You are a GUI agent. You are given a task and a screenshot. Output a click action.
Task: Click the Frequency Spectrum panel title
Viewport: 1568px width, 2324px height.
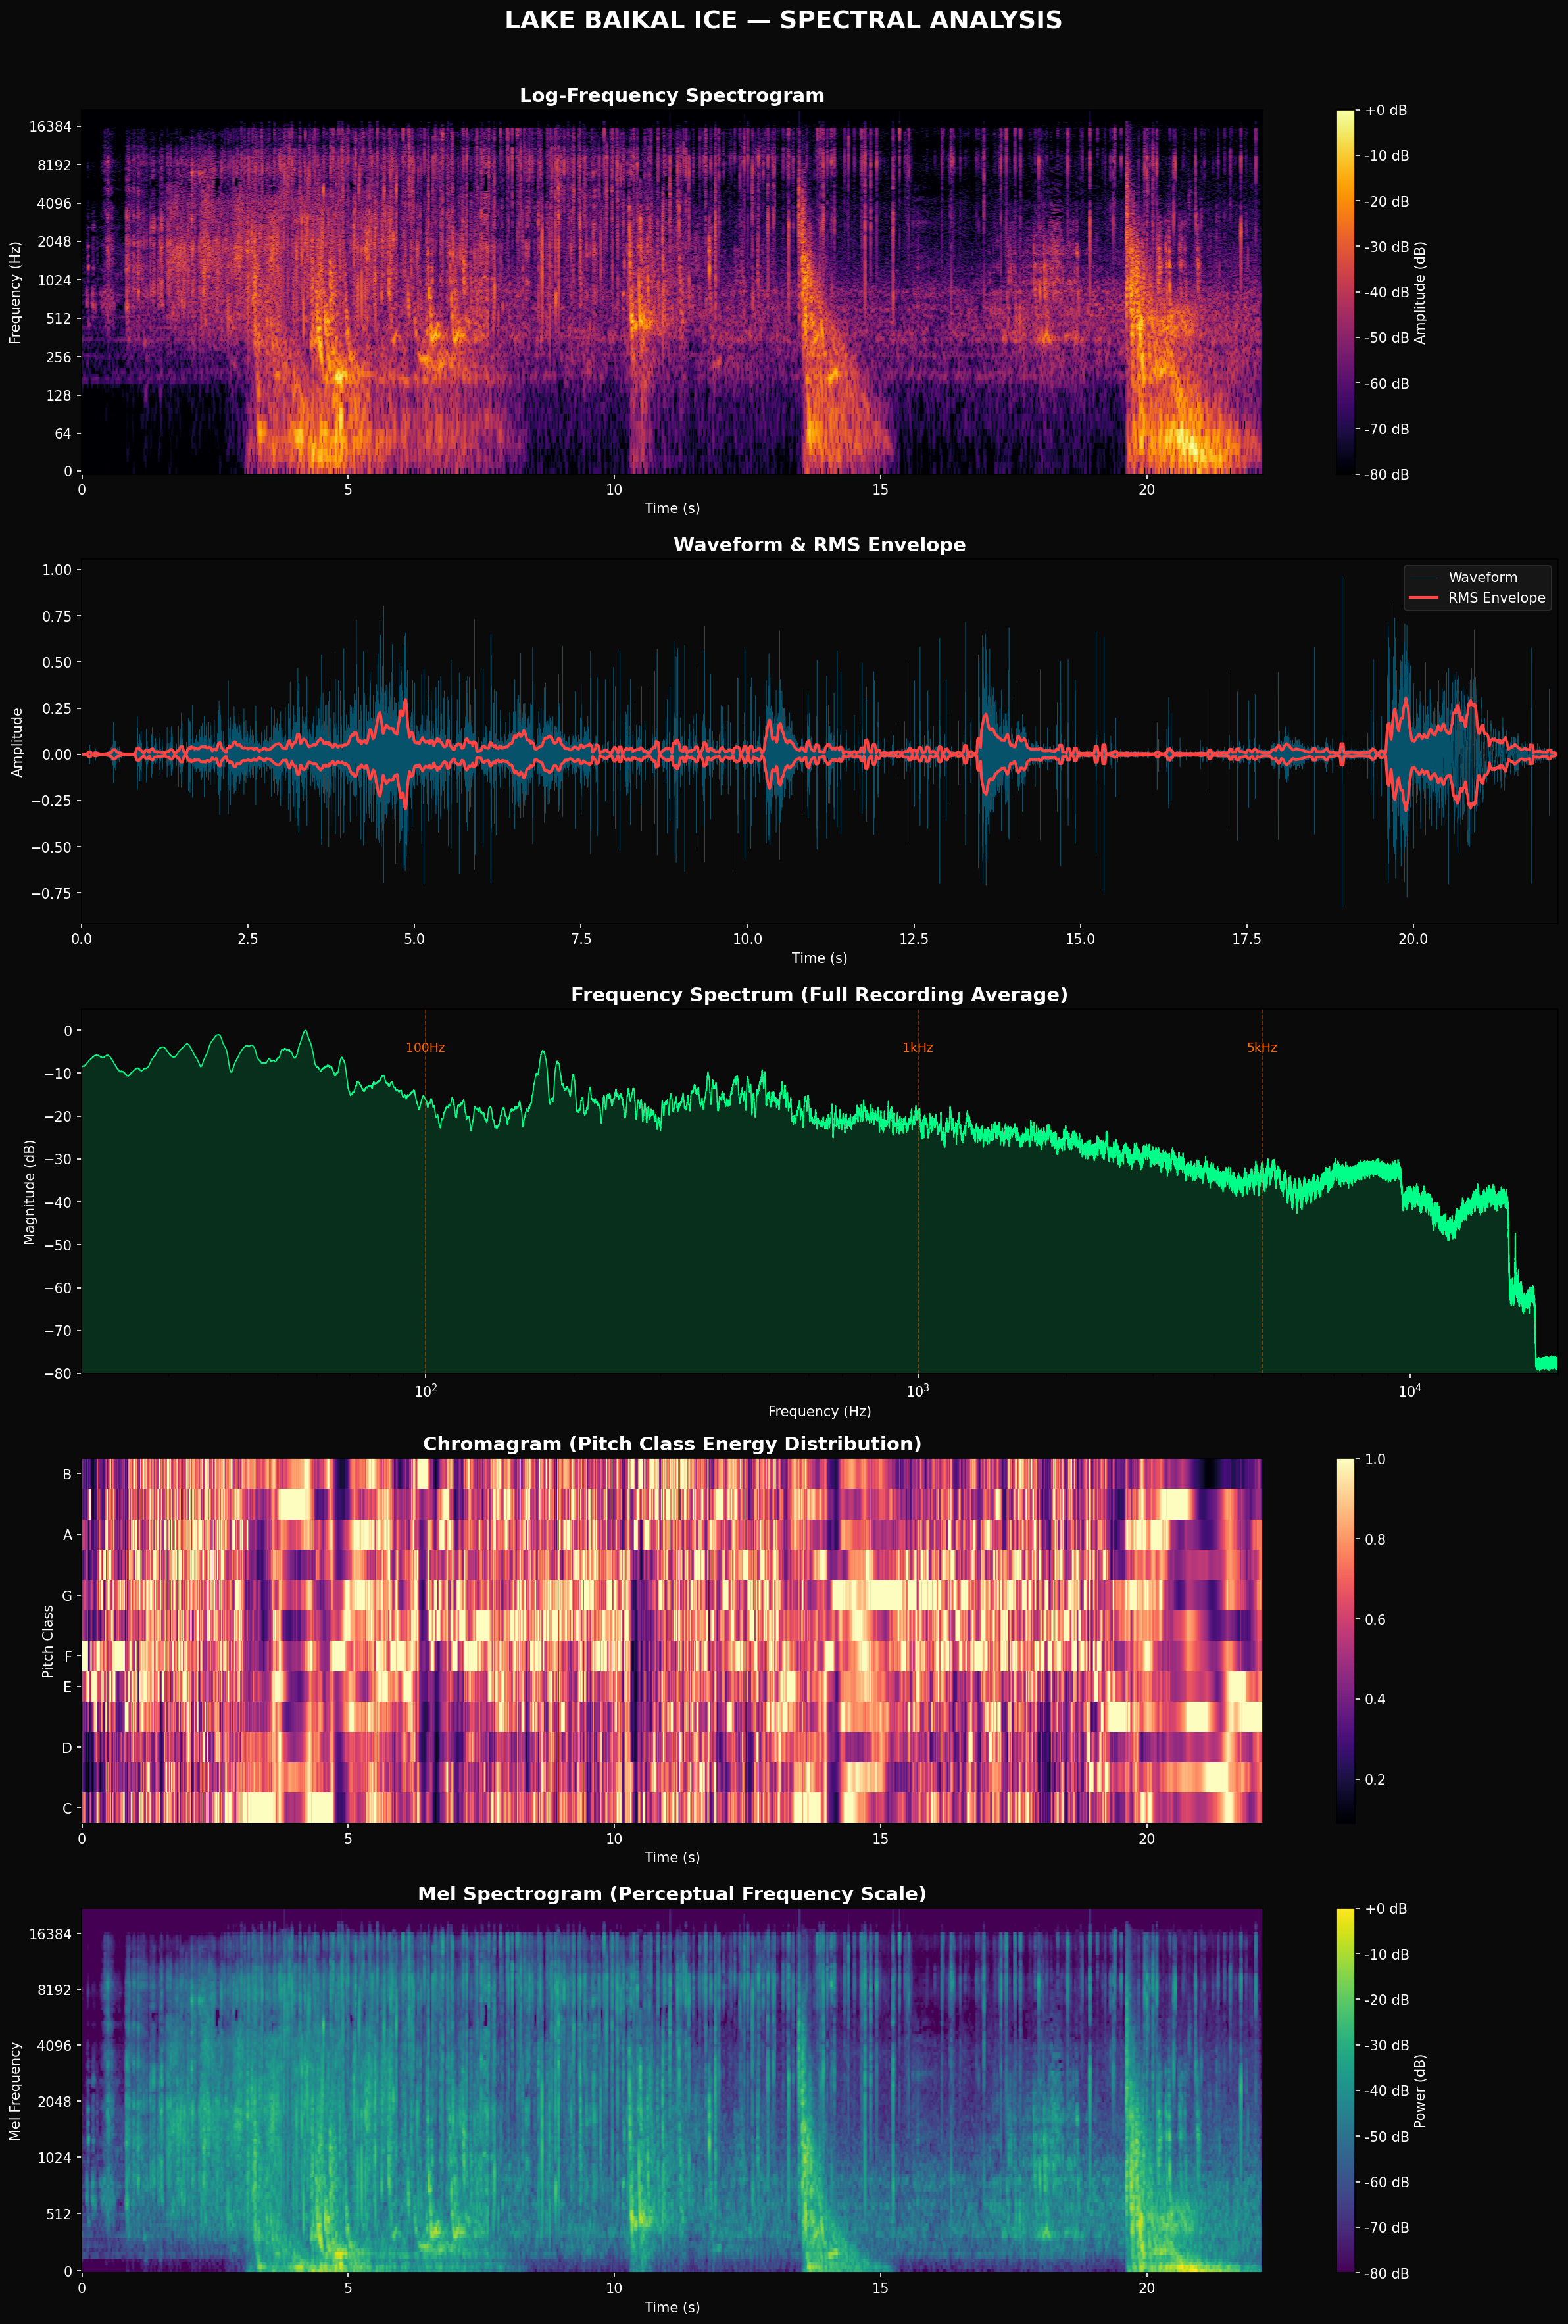point(819,995)
